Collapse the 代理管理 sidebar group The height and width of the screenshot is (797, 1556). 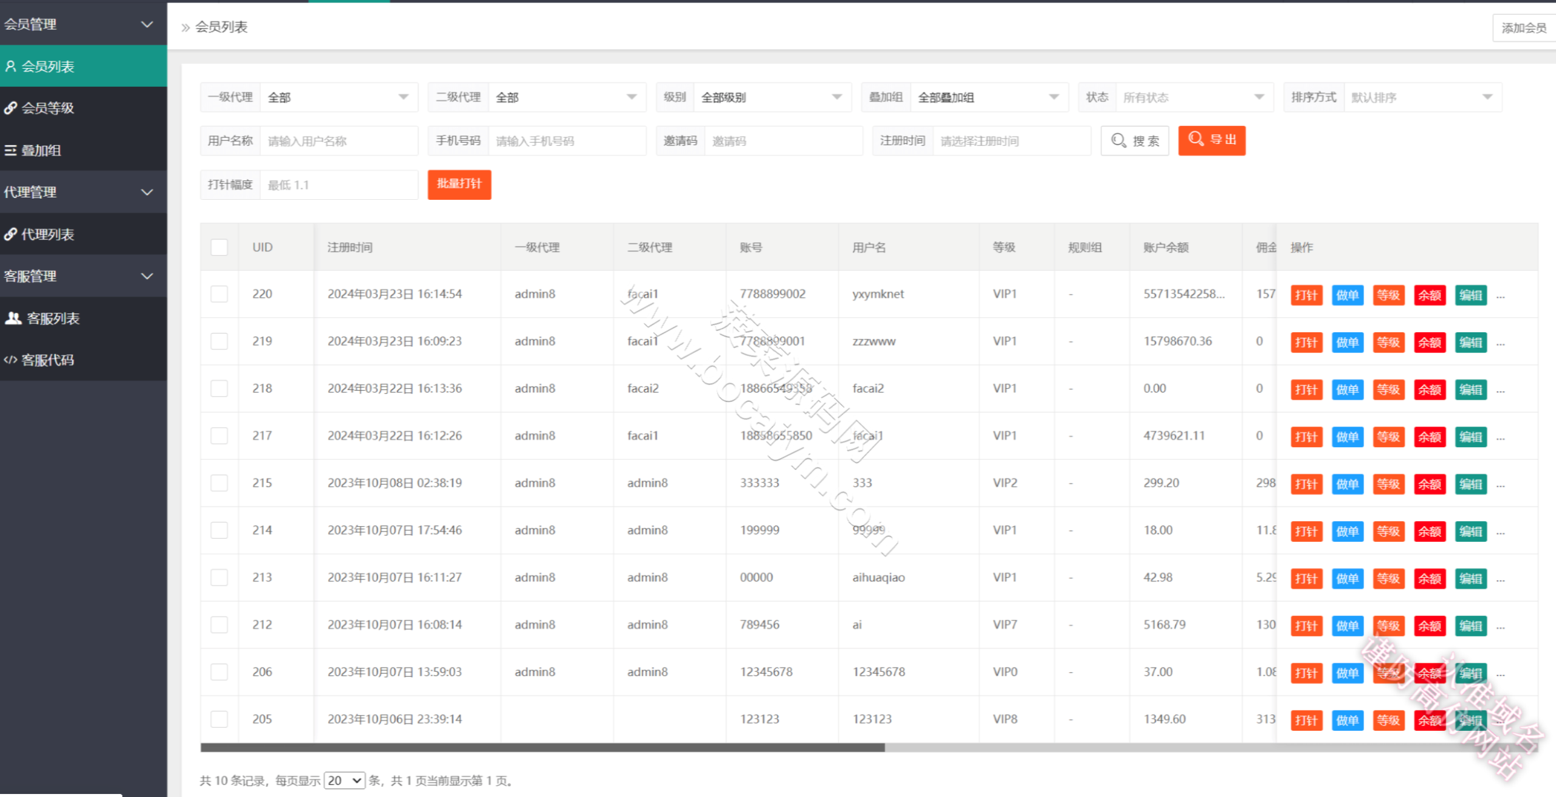[x=83, y=192]
